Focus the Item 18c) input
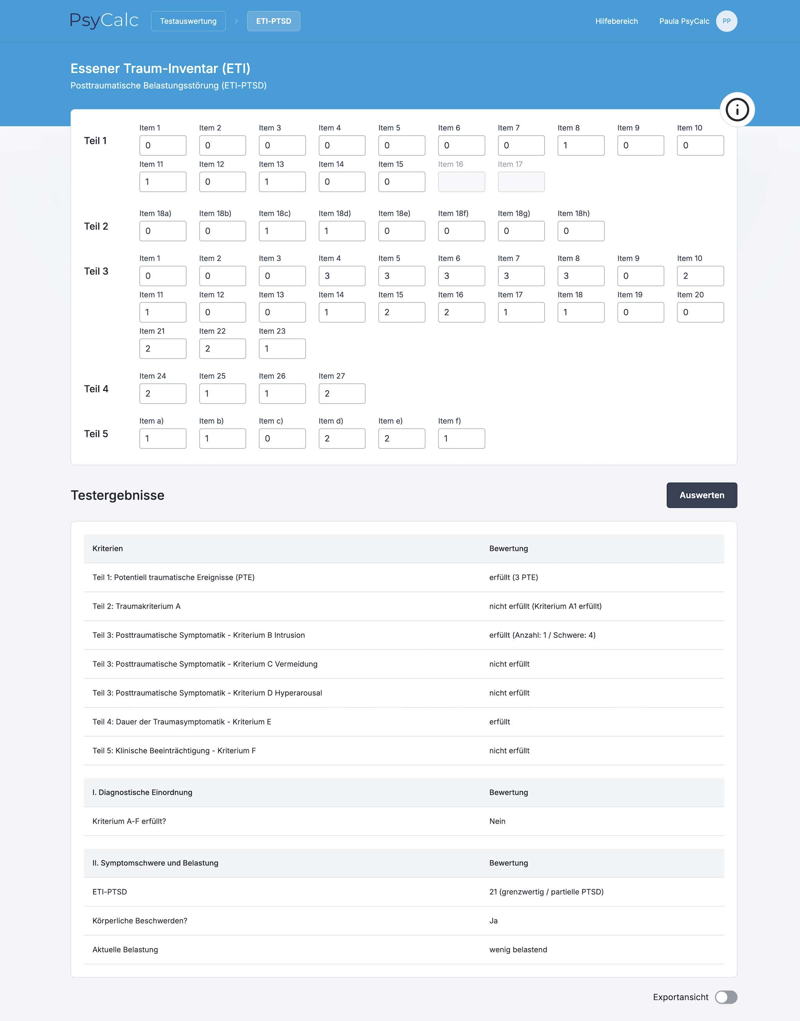This screenshot has width=800, height=1021. tap(282, 231)
